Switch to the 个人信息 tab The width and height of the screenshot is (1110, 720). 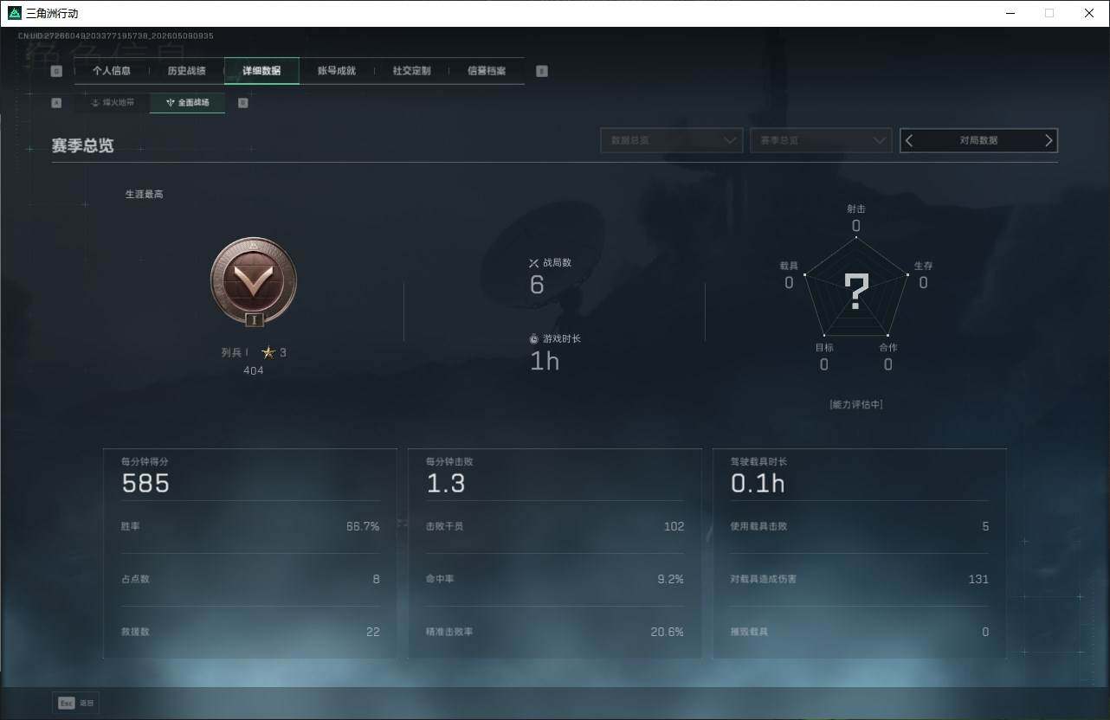(112, 71)
